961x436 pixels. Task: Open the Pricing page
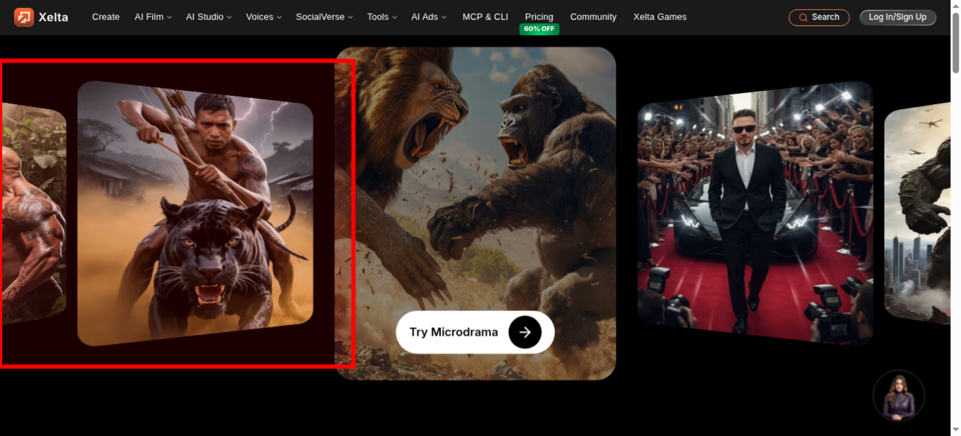click(x=539, y=17)
